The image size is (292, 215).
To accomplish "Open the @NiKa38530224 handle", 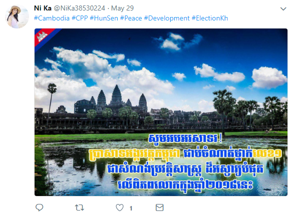I will 79,8.
